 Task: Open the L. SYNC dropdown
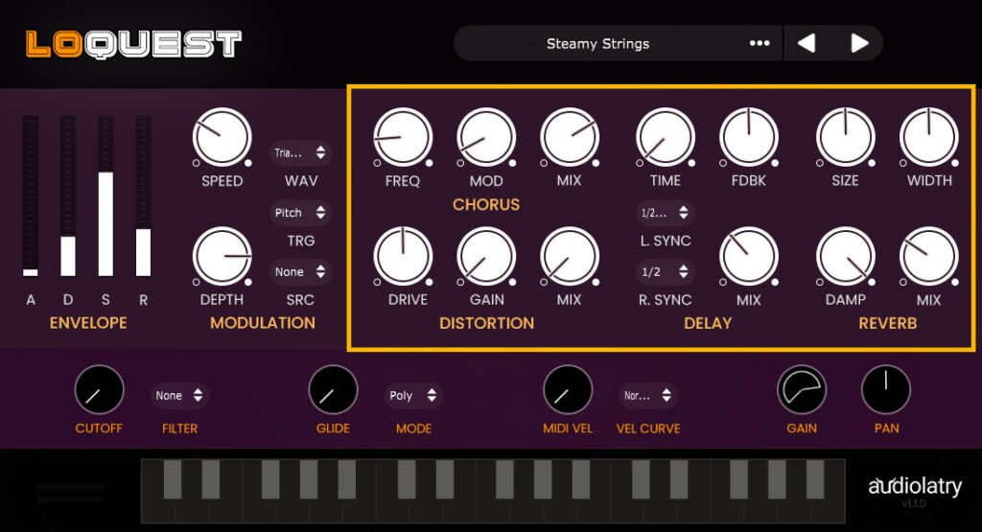(665, 213)
